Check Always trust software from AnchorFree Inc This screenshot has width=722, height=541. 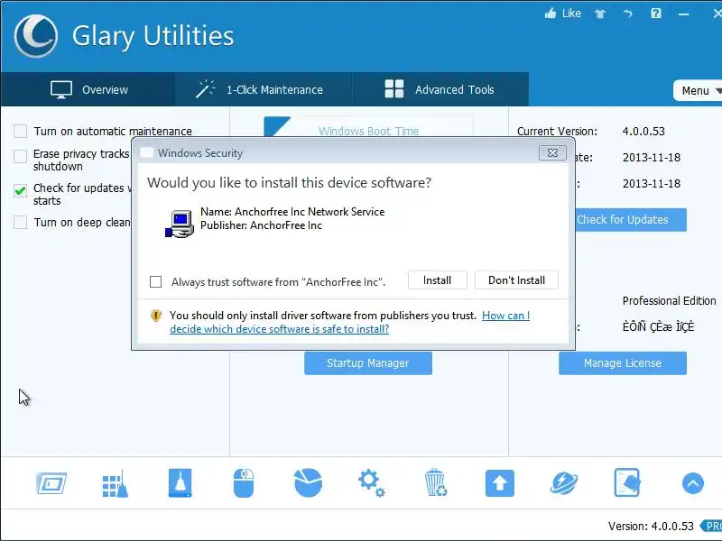(x=155, y=281)
